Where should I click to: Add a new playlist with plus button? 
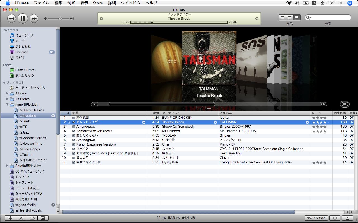click(x=10, y=218)
